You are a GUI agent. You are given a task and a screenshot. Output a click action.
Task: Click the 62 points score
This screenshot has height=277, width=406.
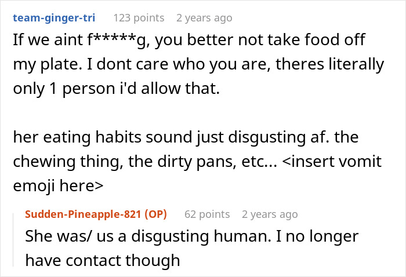[x=207, y=214]
